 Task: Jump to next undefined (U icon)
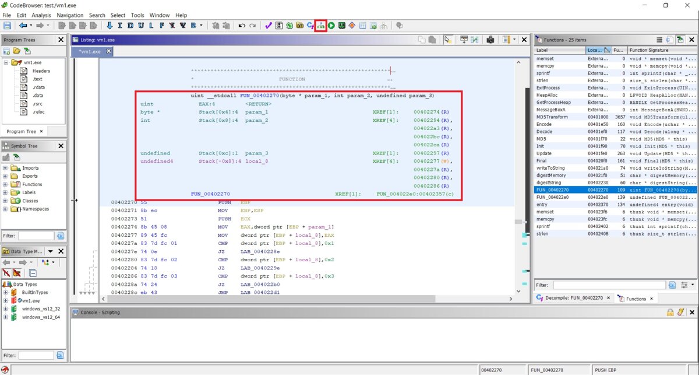tap(142, 26)
